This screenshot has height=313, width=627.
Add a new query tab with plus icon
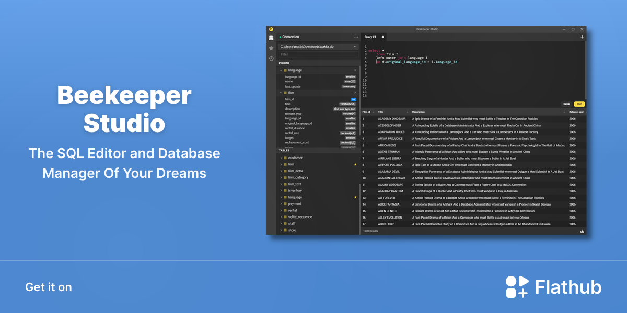[582, 37]
